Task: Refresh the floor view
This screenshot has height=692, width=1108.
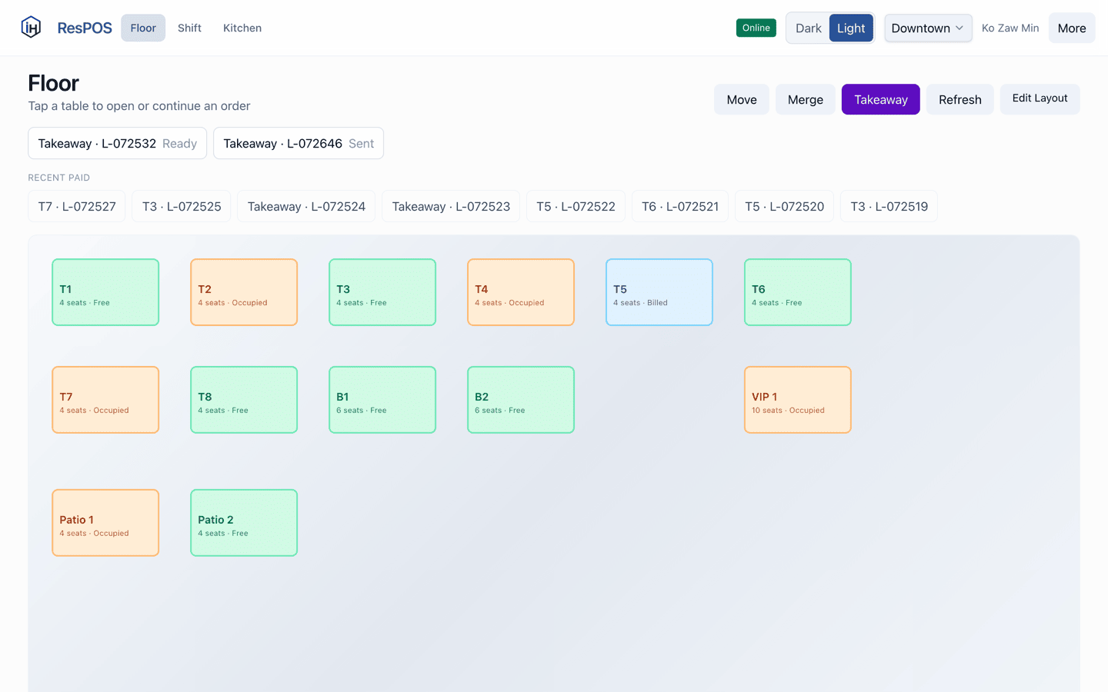Action: (960, 99)
